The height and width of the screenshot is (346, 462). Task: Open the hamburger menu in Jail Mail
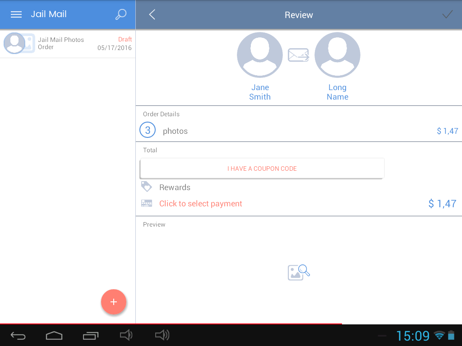click(16, 14)
